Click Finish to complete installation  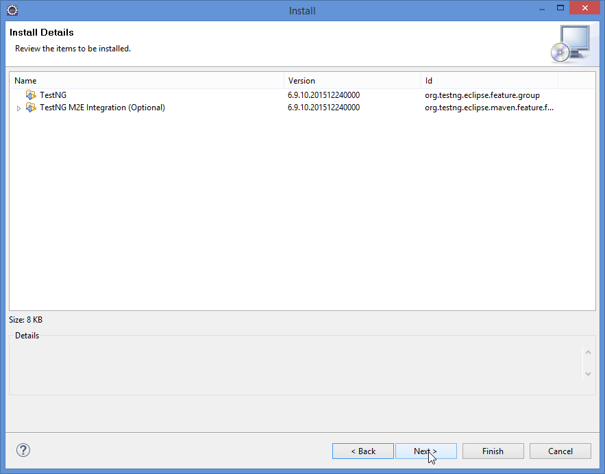[x=493, y=451]
